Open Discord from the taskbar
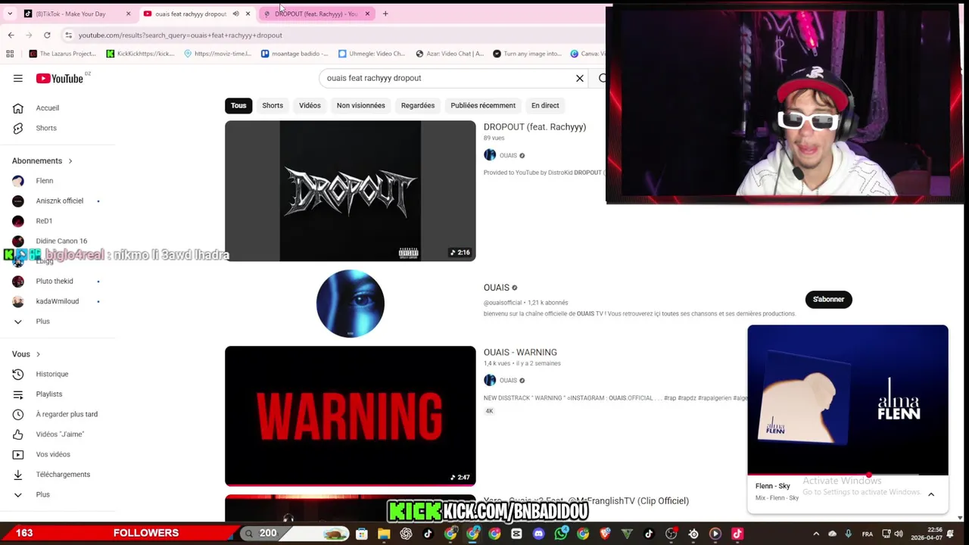 (538, 534)
